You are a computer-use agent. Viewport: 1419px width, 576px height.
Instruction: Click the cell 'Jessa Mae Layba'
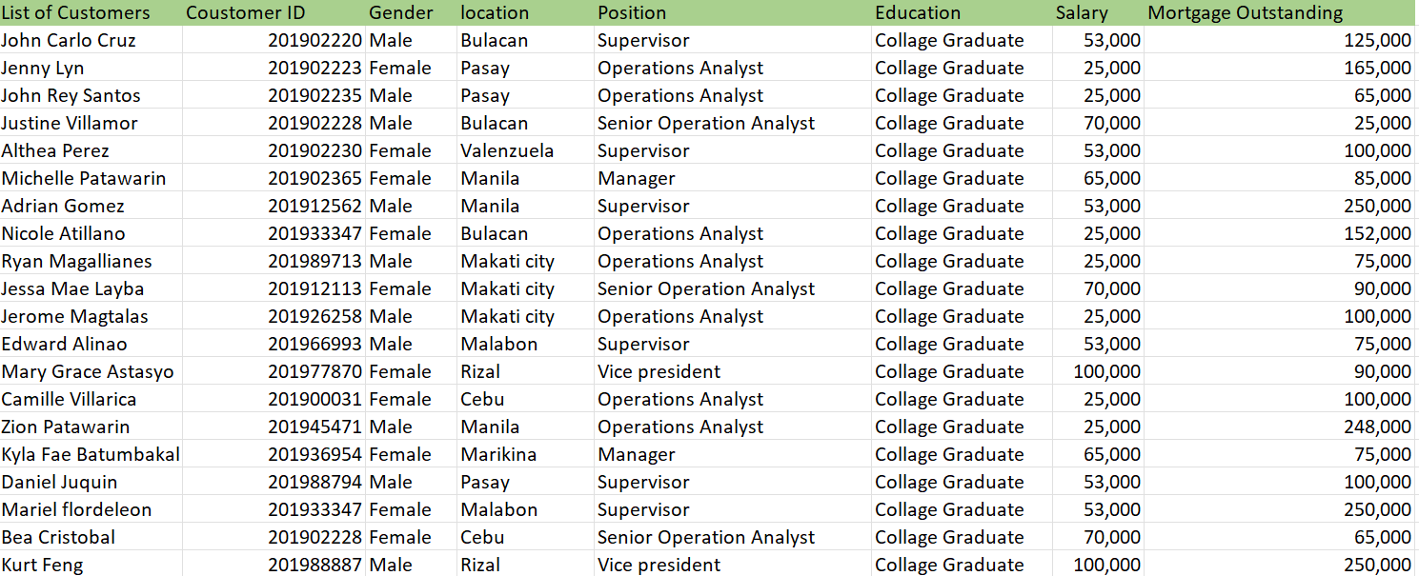click(x=91, y=288)
